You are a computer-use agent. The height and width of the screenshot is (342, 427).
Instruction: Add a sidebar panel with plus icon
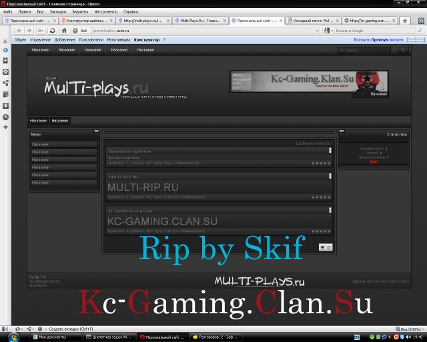tap(5, 127)
